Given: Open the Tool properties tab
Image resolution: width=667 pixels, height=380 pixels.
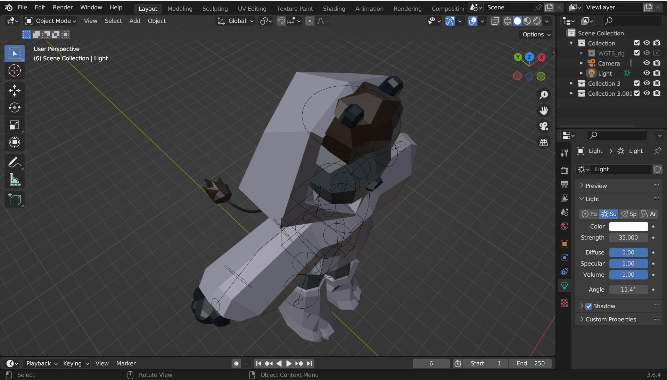Looking at the screenshot, I should 565,153.
